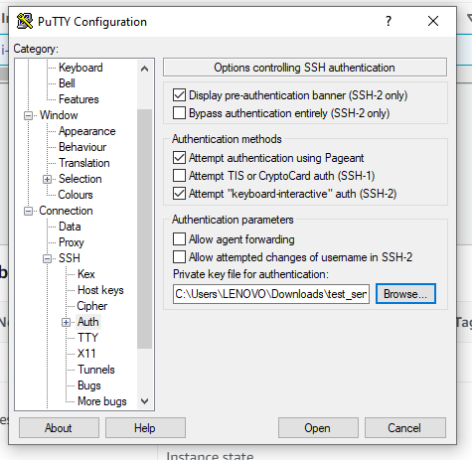The height and width of the screenshot is (460, 472).
Task: Toggle Display pre-authentication banner checkbox
Action: point(179,95)
